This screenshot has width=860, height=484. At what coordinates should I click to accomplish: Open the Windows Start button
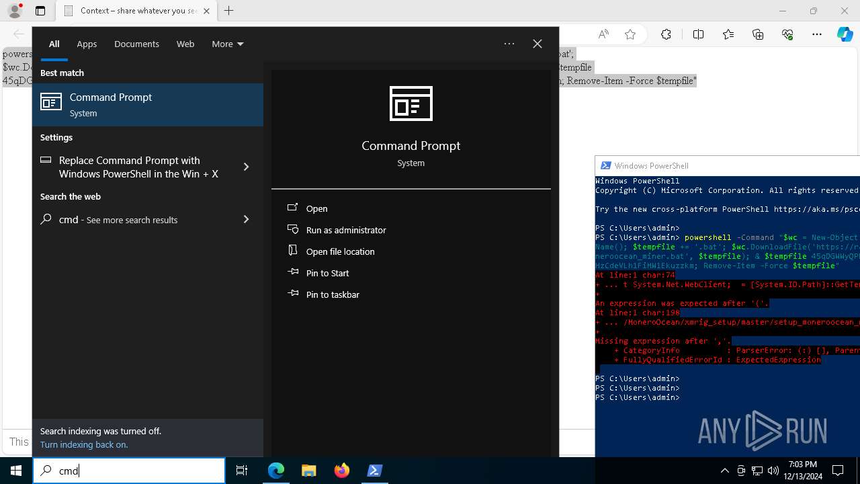pos(16,471)
